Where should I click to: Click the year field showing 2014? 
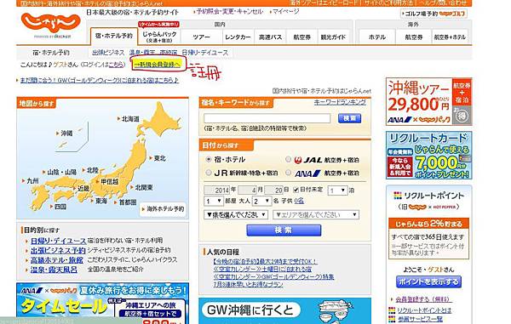point(216,190)
